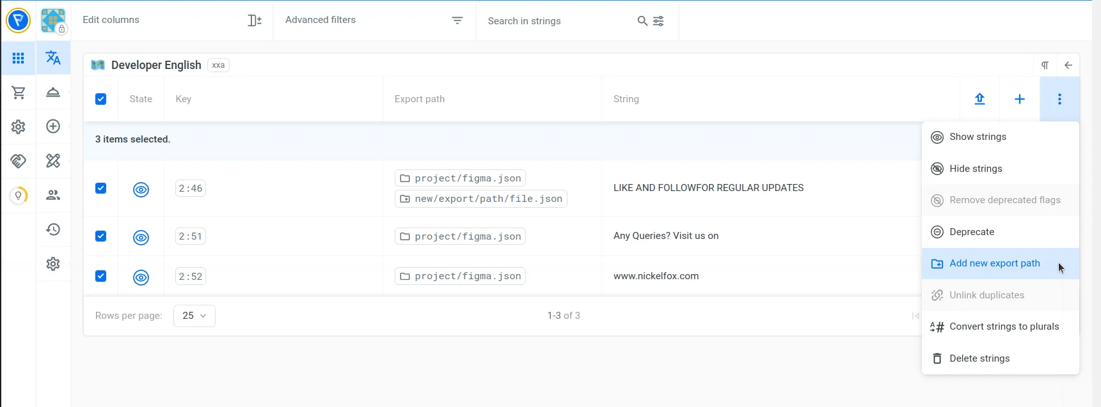Uncheck the select-all checkbox in header
1101x407 pixels.
pos(101,99)
